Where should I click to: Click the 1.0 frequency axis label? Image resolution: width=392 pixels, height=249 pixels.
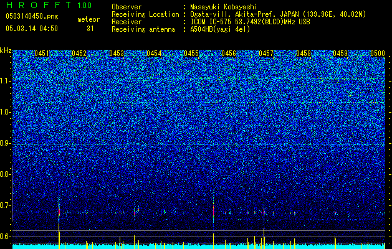(x=6, y=112)
